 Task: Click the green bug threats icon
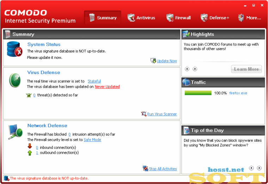[x=29, y=95]
